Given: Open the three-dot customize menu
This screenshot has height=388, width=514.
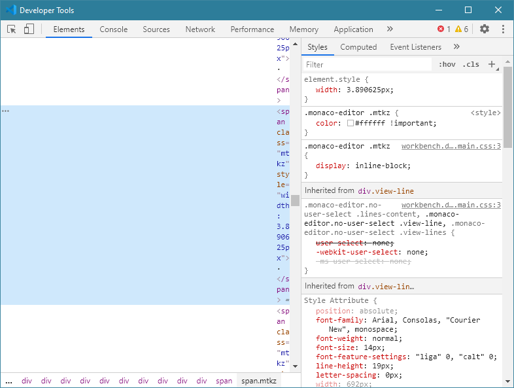Looking at the screenshot, I should click(x=503, y=29).
